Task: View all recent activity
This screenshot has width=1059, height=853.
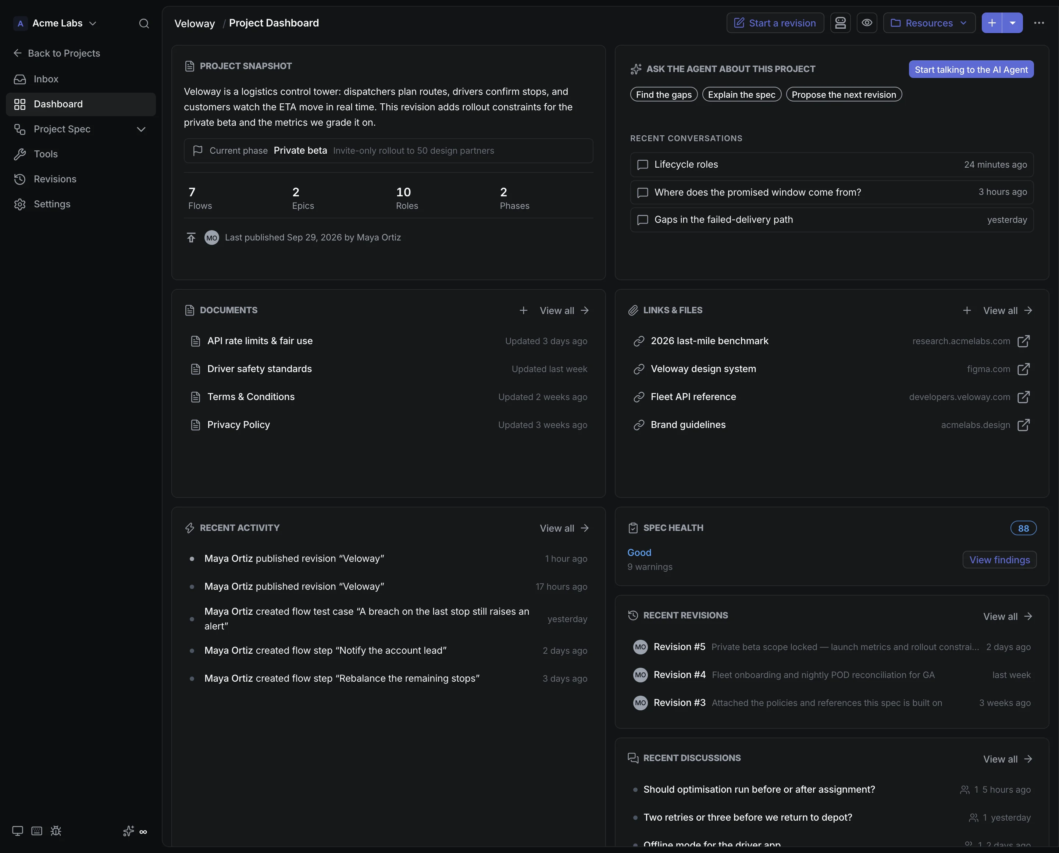Action: [564, 528]
